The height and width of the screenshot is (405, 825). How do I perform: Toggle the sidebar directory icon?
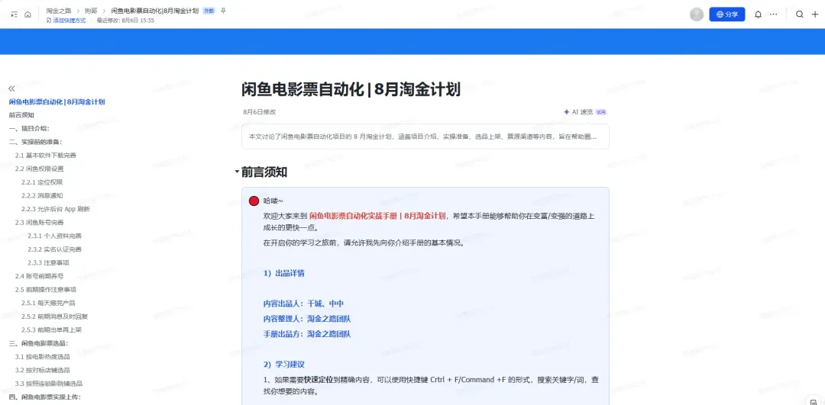click(15, 14)
